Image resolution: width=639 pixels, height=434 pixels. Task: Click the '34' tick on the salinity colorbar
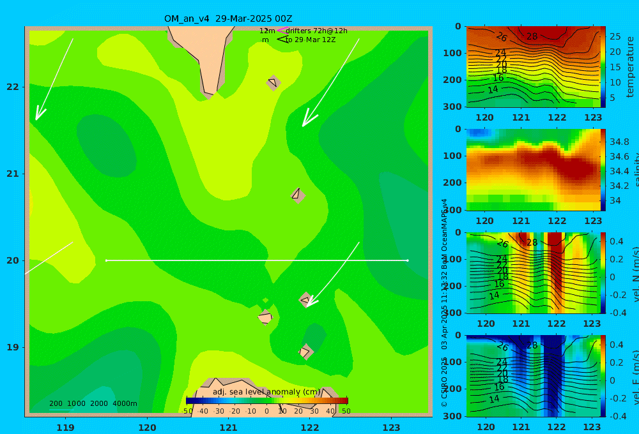(615, 200)
